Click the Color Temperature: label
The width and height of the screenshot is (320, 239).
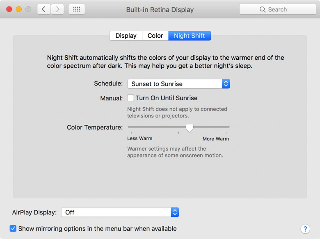(x=95, y=127)
